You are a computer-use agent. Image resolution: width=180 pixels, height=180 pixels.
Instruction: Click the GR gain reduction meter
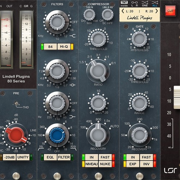pos(26,39)
